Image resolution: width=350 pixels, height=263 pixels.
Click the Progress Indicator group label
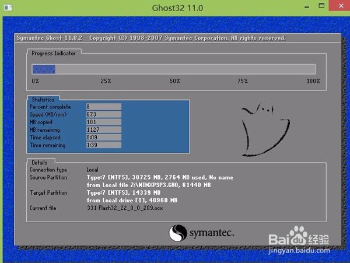click(x=54, y=53)
